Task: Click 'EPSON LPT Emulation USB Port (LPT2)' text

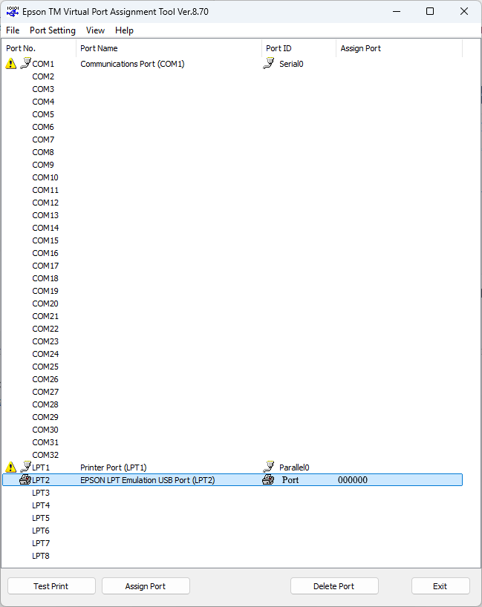Action: coord(148,480)
